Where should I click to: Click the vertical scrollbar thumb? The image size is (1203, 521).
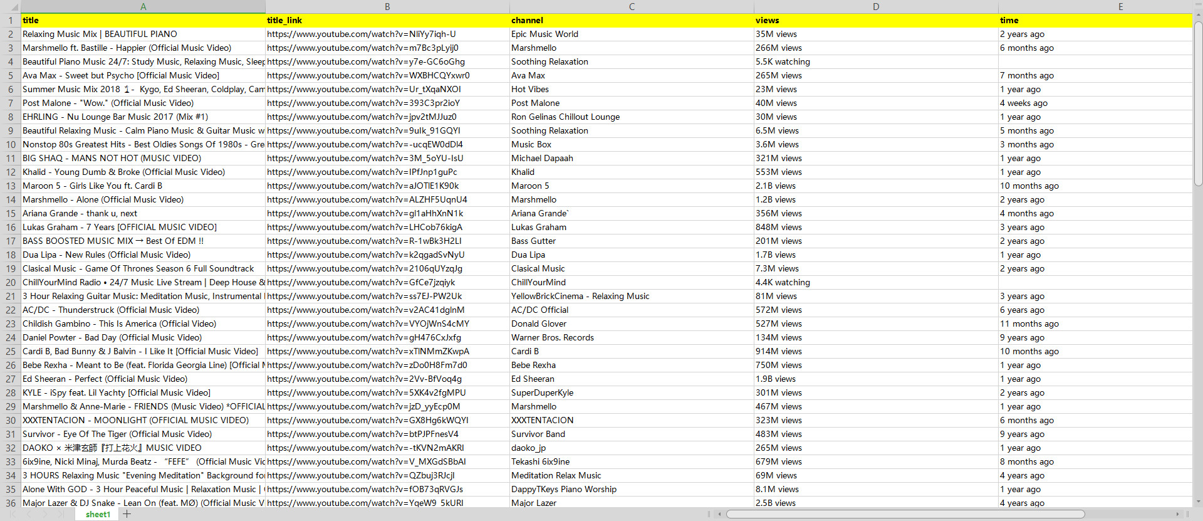pos(1198,103)
